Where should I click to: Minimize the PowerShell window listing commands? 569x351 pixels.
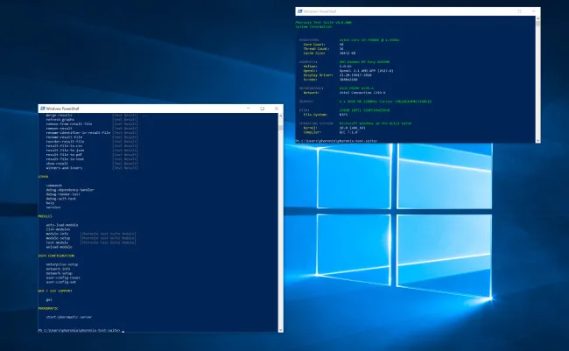[x=249, y=109]
